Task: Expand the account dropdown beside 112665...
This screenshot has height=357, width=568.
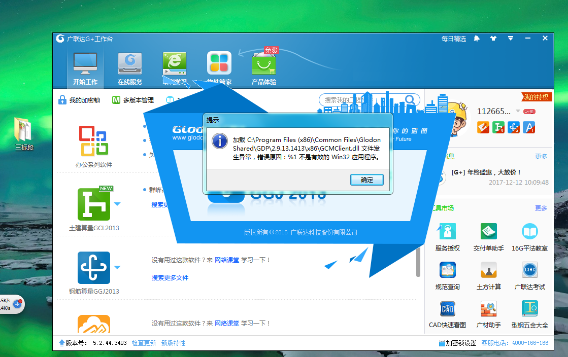Action: (518, 111)
